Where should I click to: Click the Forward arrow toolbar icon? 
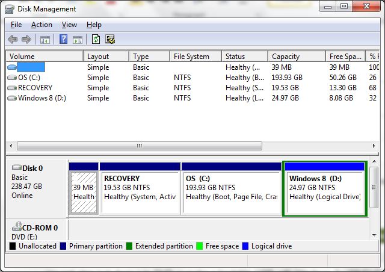pyautogui.click(x=26, y=40)
